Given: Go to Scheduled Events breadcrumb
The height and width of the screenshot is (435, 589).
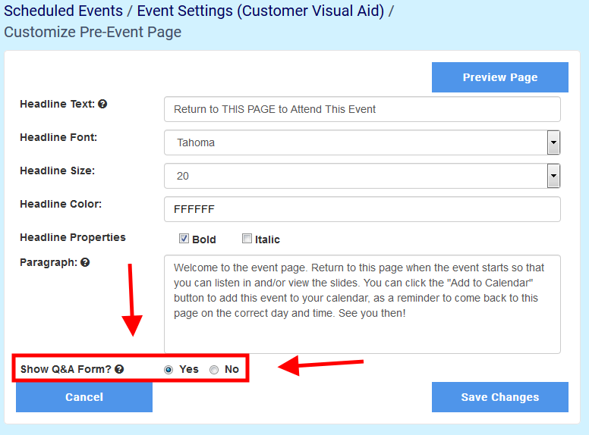Looking at the screenshot, I should click(x=64, y=11).
